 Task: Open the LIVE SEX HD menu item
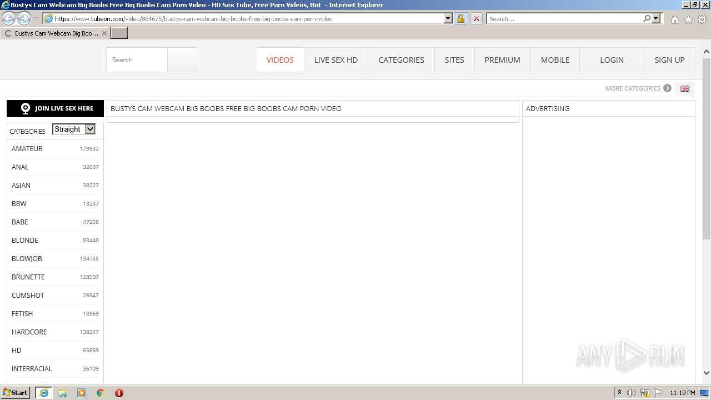[336, 60]
